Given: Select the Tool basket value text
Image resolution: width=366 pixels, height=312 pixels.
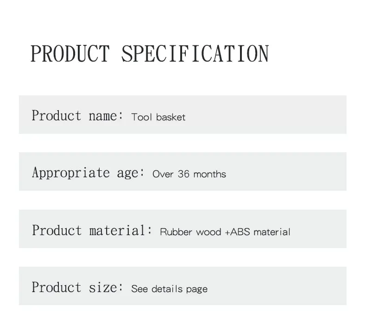Looking at the screenshot, I should [x=158, y=117].
